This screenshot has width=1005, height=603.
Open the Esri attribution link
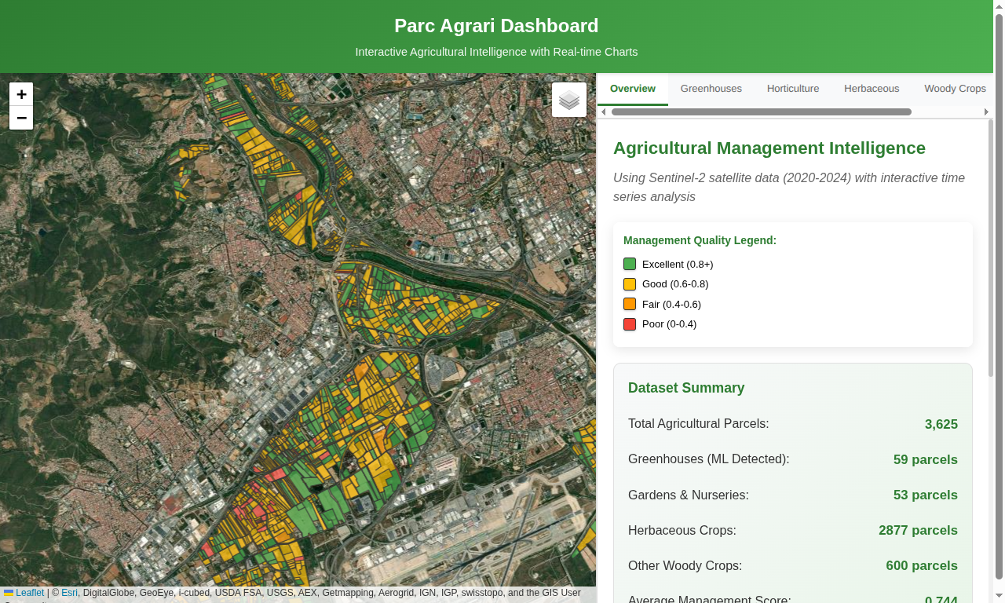pyautogui.click(x=68, y=593)
